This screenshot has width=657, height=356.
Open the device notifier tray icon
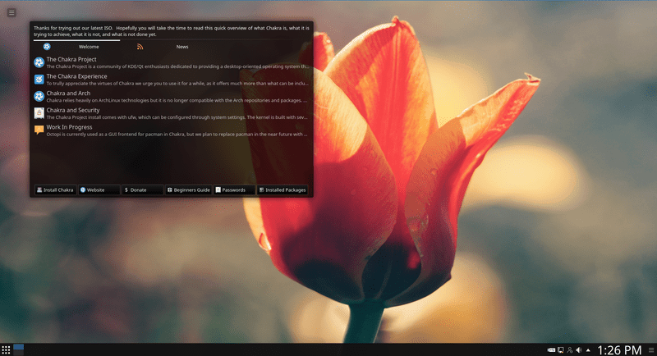560,350
